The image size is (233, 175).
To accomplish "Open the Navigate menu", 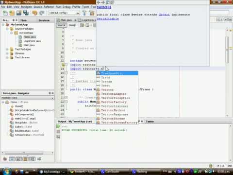I will point(26,7).
